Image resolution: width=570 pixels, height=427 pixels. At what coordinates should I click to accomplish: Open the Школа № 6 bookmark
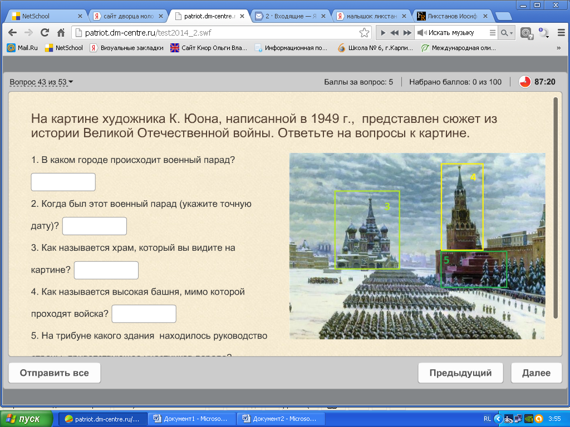point(375,48)
